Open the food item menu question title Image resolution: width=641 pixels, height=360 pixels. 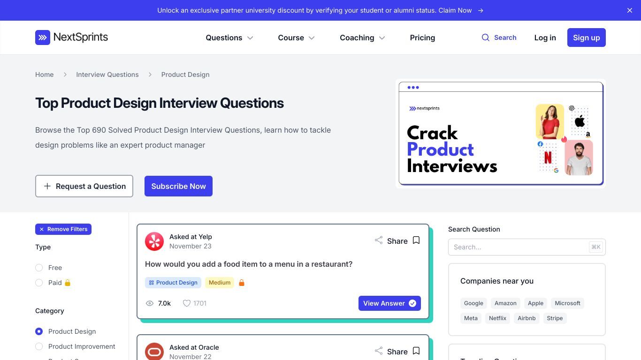point(249,264)
